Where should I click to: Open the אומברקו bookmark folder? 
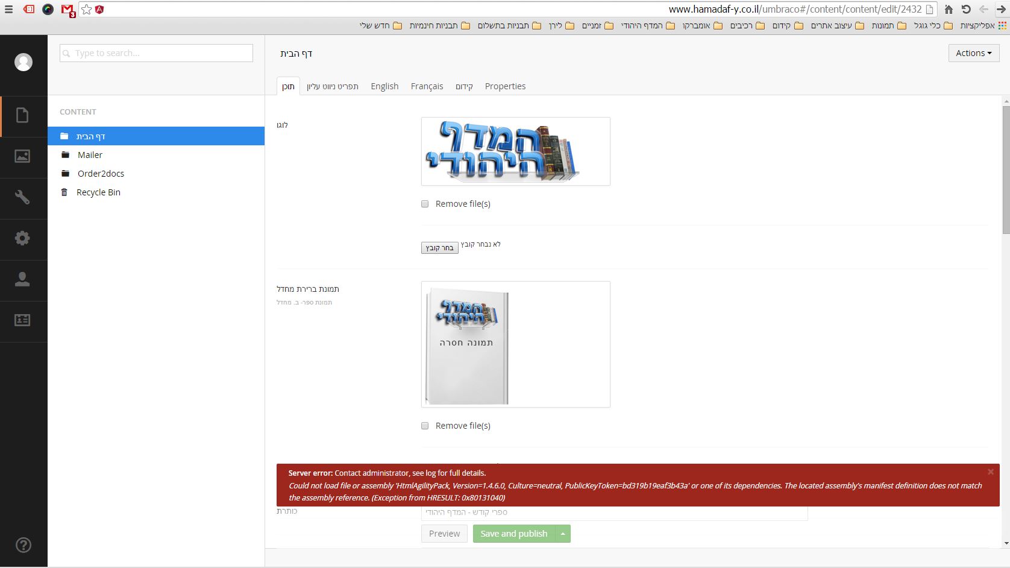pos(702,25)
